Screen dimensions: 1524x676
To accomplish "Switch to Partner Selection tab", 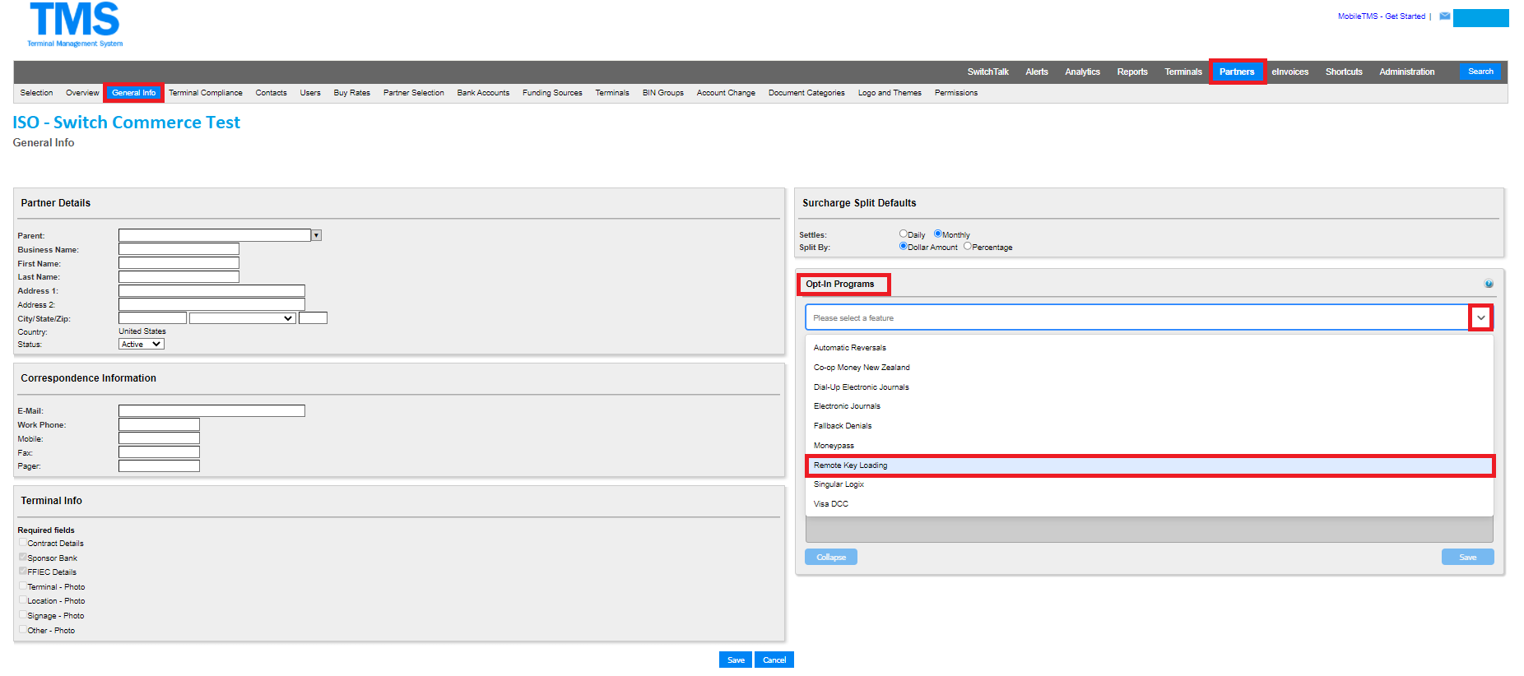I will coord(413,93).
